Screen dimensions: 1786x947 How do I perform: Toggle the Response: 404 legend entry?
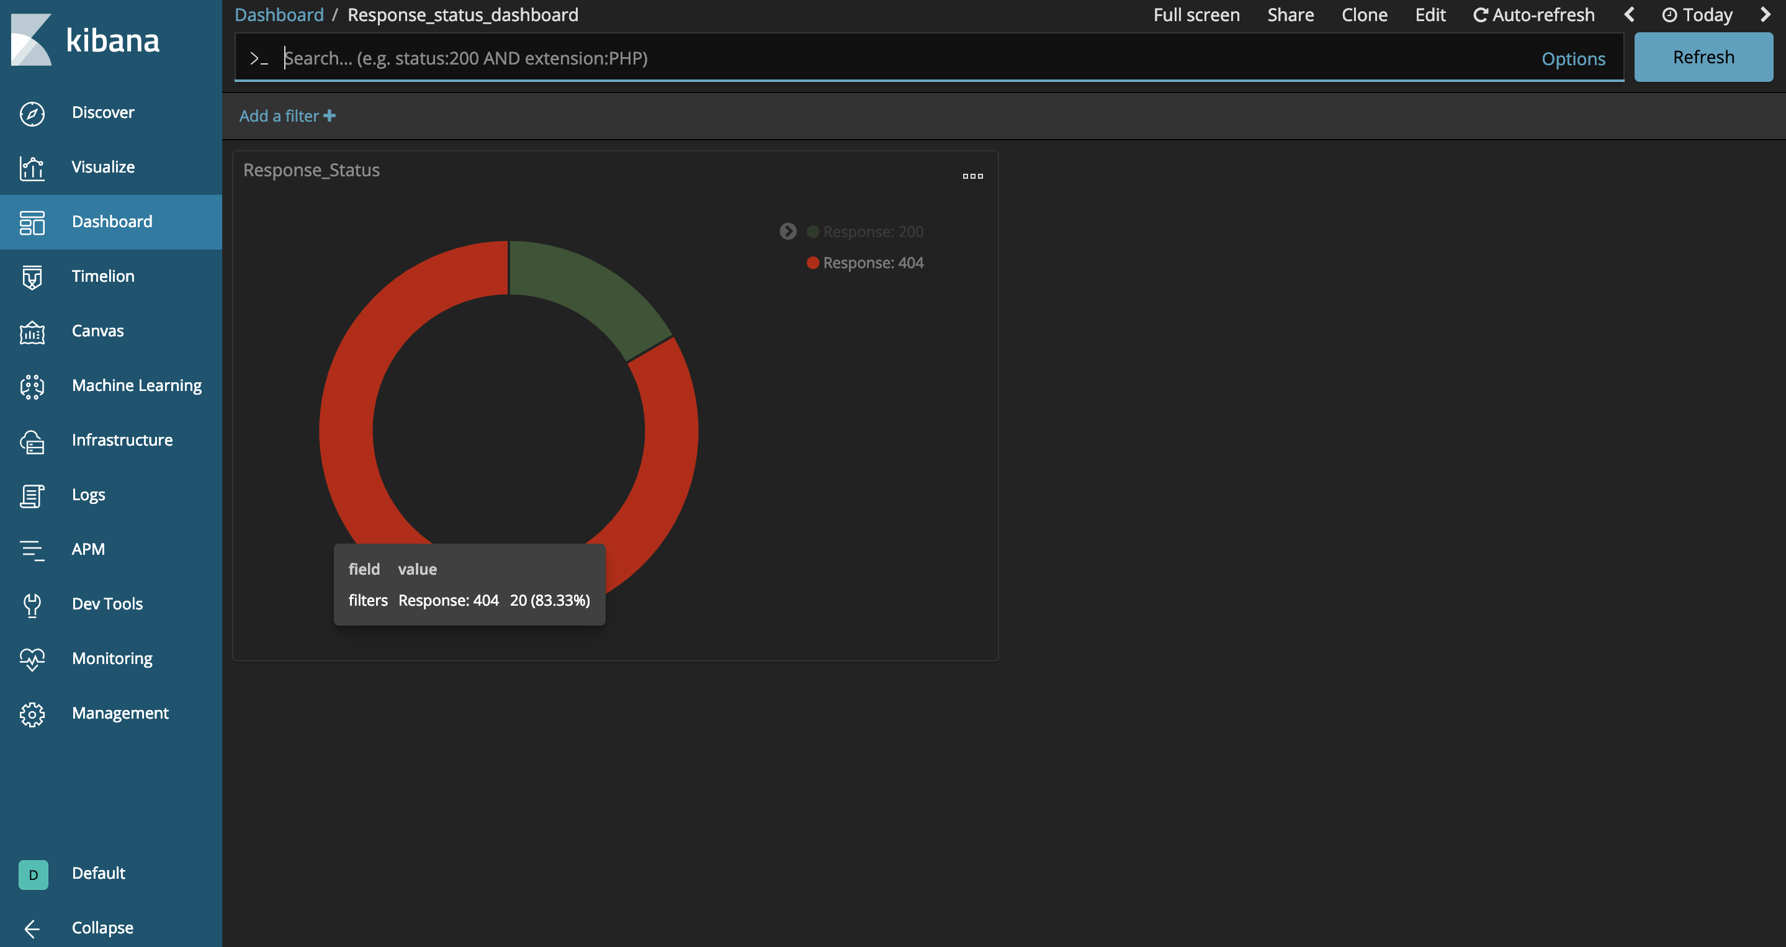(873, 262)
